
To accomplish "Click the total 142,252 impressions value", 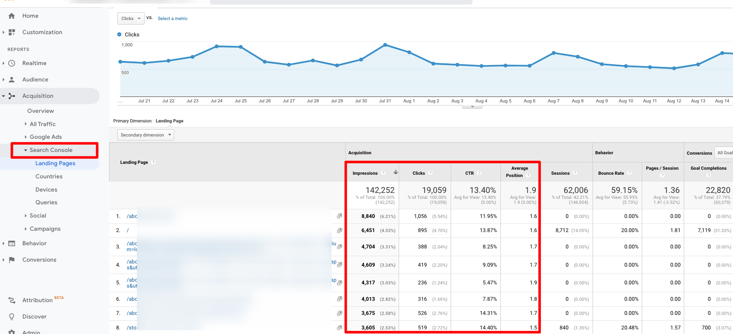I will 380,190.
